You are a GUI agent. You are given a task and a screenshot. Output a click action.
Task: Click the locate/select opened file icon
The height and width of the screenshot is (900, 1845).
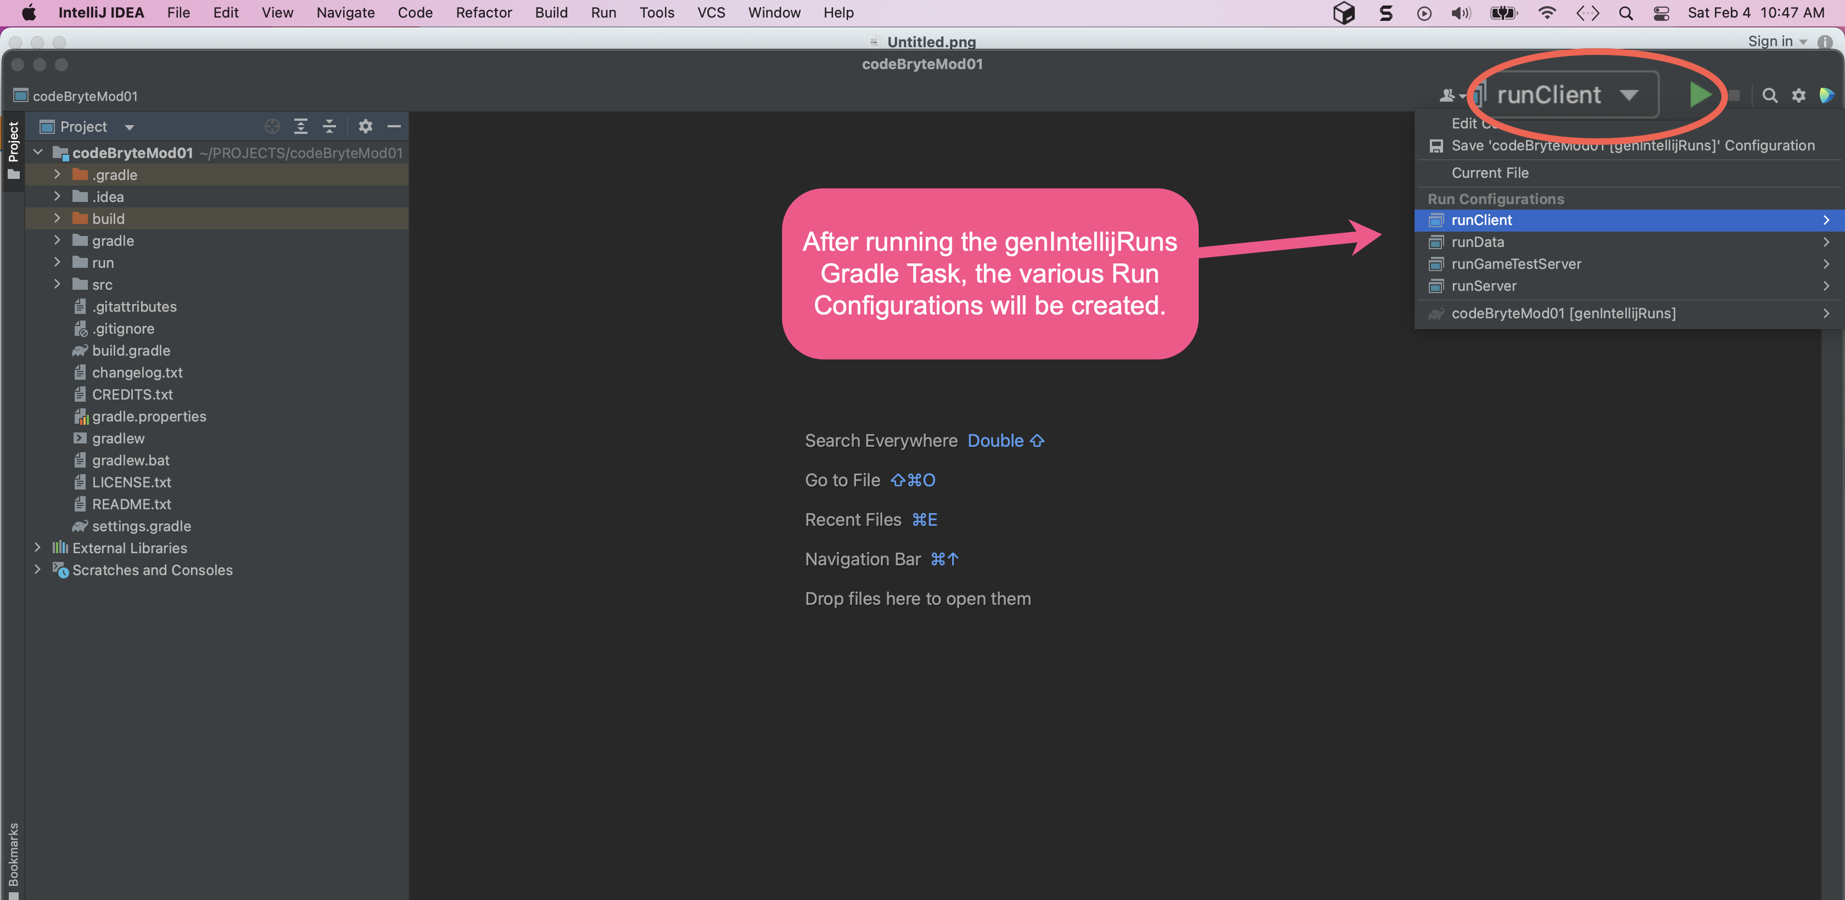pyautogui.click(x=272, y=127)
